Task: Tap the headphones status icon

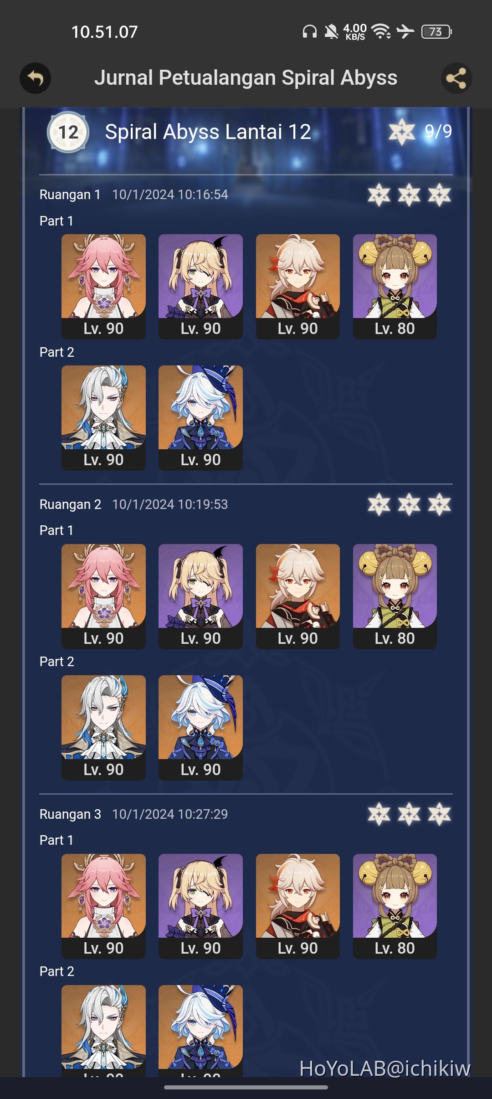Action: 310,32
